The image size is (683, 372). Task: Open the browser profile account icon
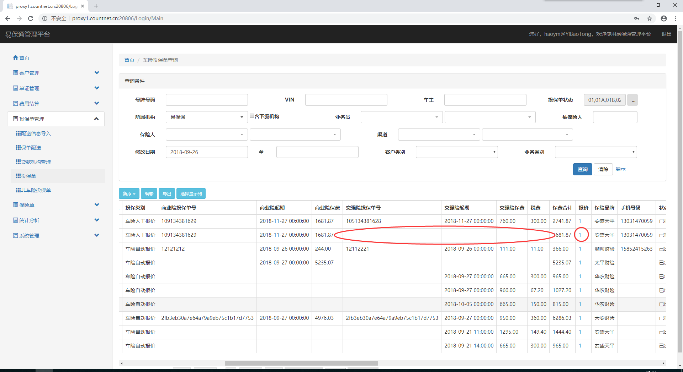(663, 18)
